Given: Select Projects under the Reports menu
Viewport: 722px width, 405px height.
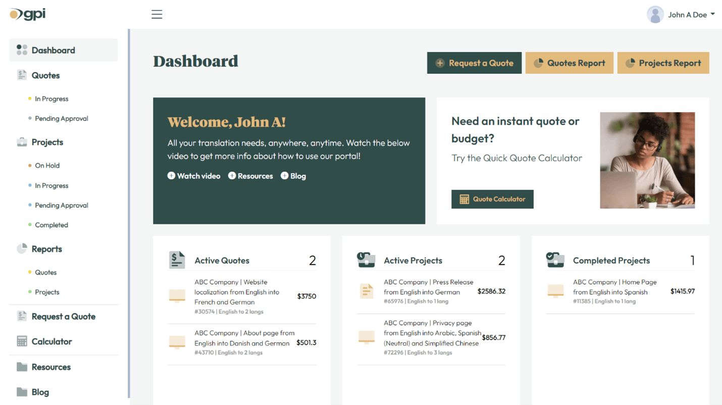Looking at the screenshot, I should pos(47,292).
